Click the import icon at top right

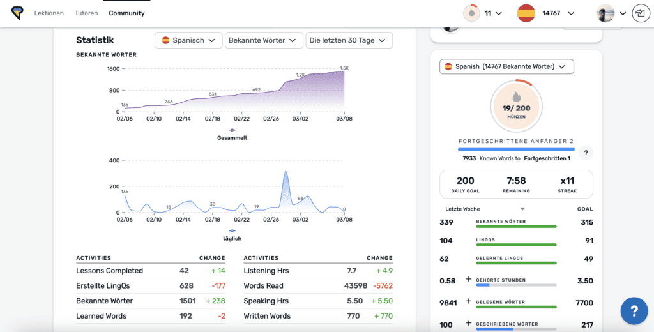[x=639, y=13]
